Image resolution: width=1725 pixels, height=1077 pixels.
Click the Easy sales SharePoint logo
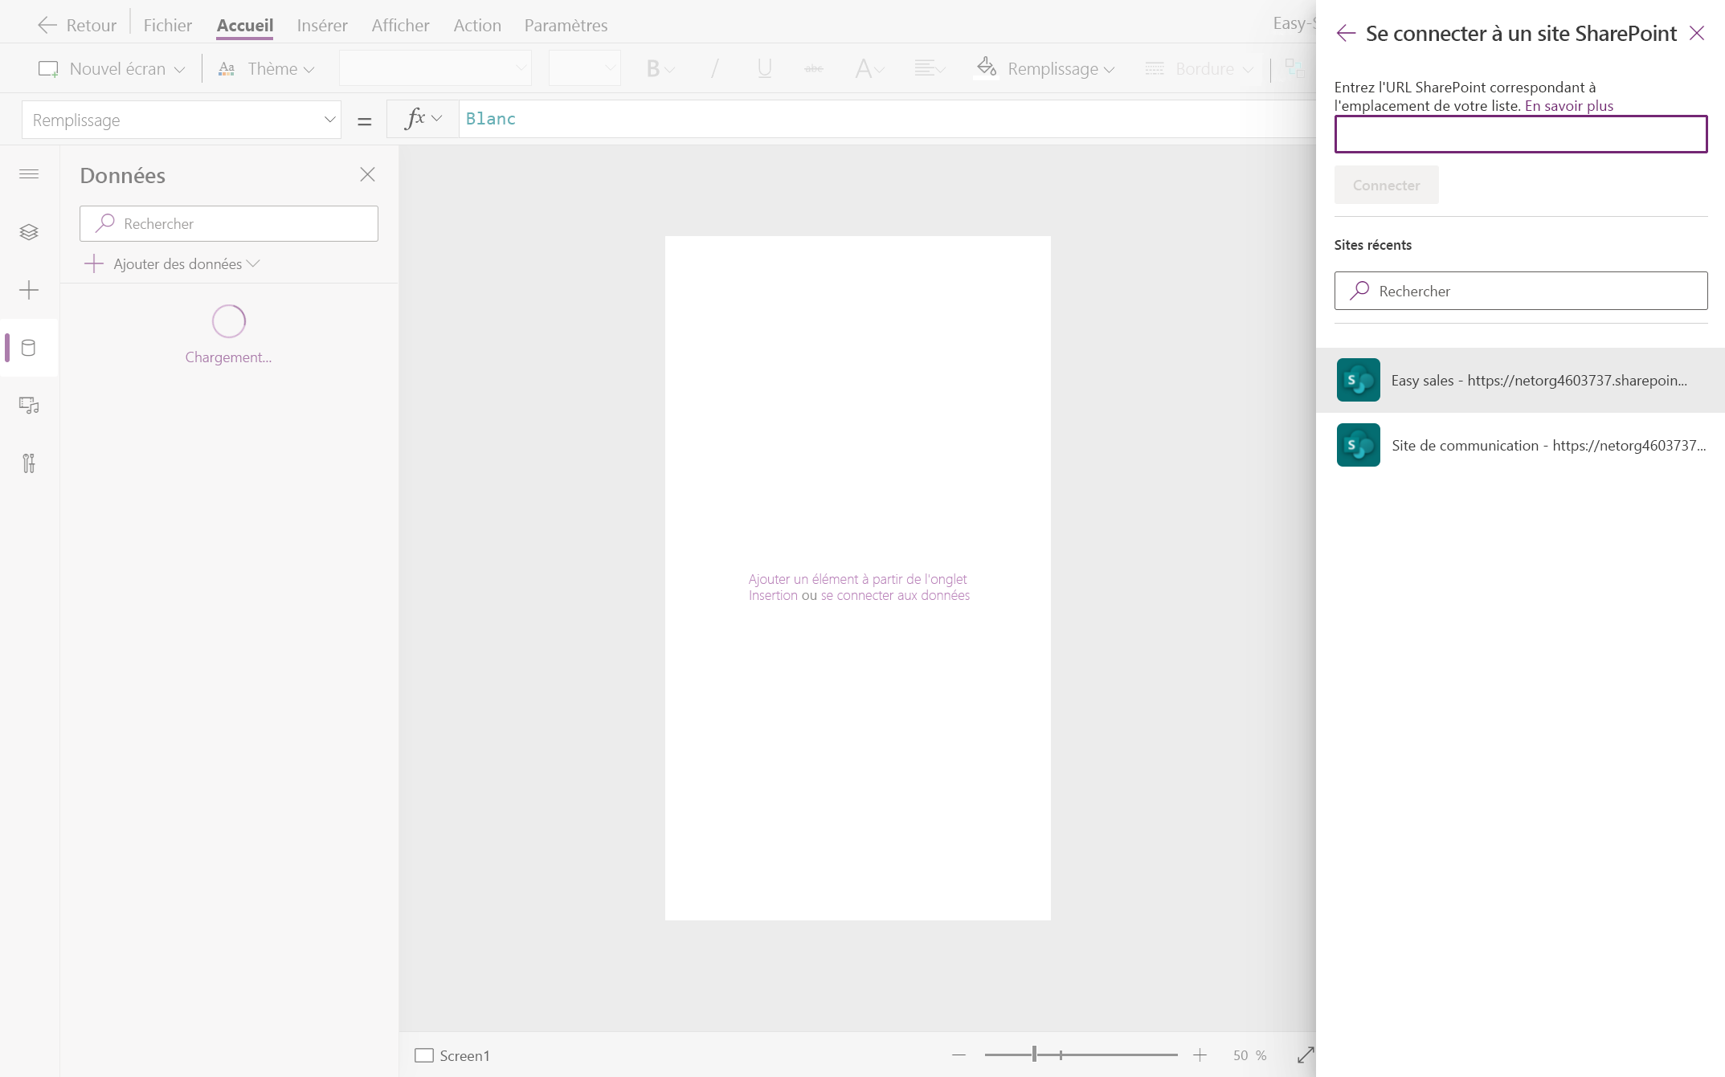[x=1358, y=380]
